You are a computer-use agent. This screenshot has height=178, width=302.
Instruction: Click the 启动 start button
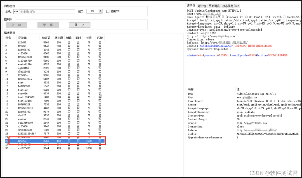[16, 25]
